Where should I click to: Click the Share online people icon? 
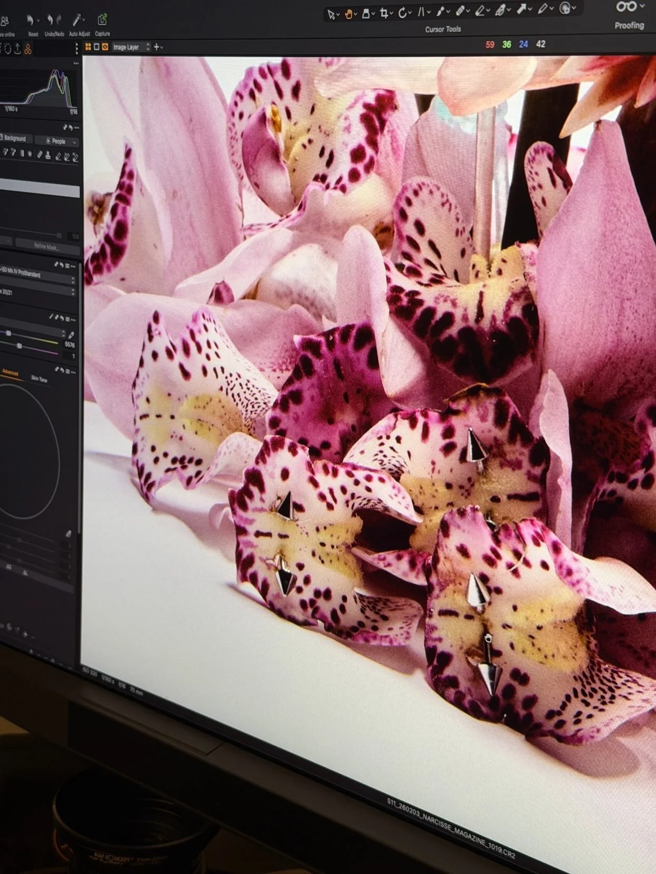point(5,21)
